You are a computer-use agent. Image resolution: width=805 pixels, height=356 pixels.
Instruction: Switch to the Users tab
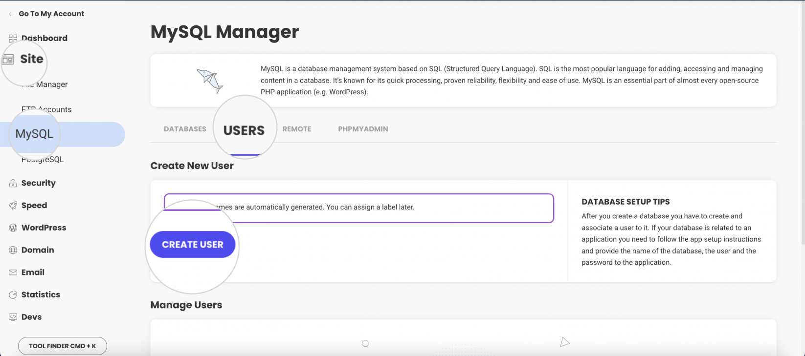(244, 130)
